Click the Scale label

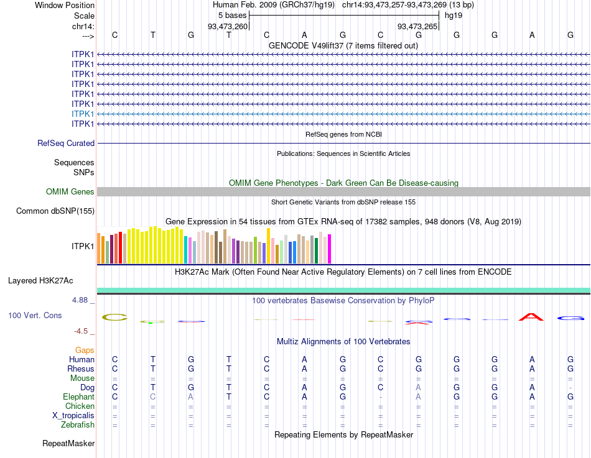coord(85,16)
